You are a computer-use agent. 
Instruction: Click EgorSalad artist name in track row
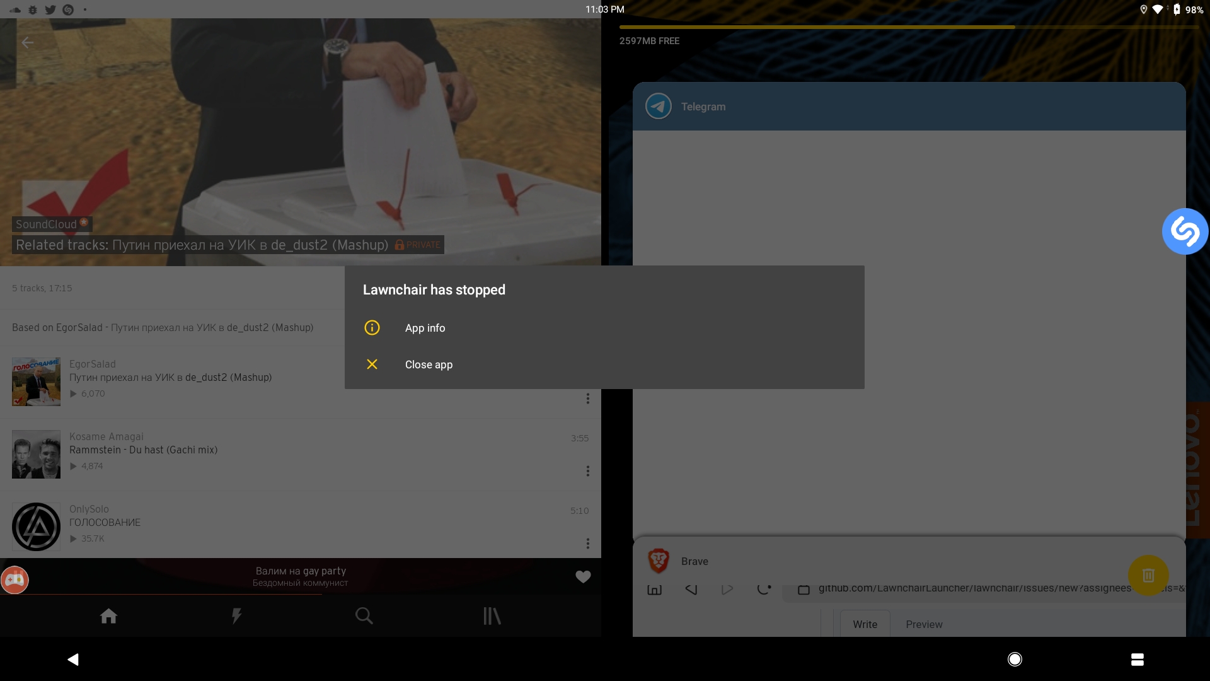93,364
